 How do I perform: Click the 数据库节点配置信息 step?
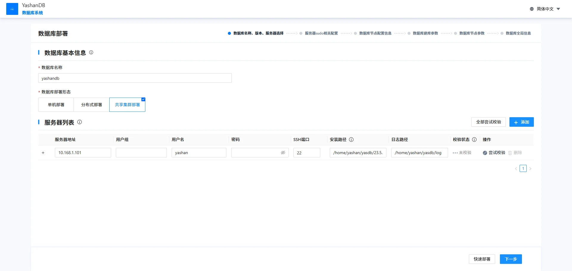(x=375, y=33)
